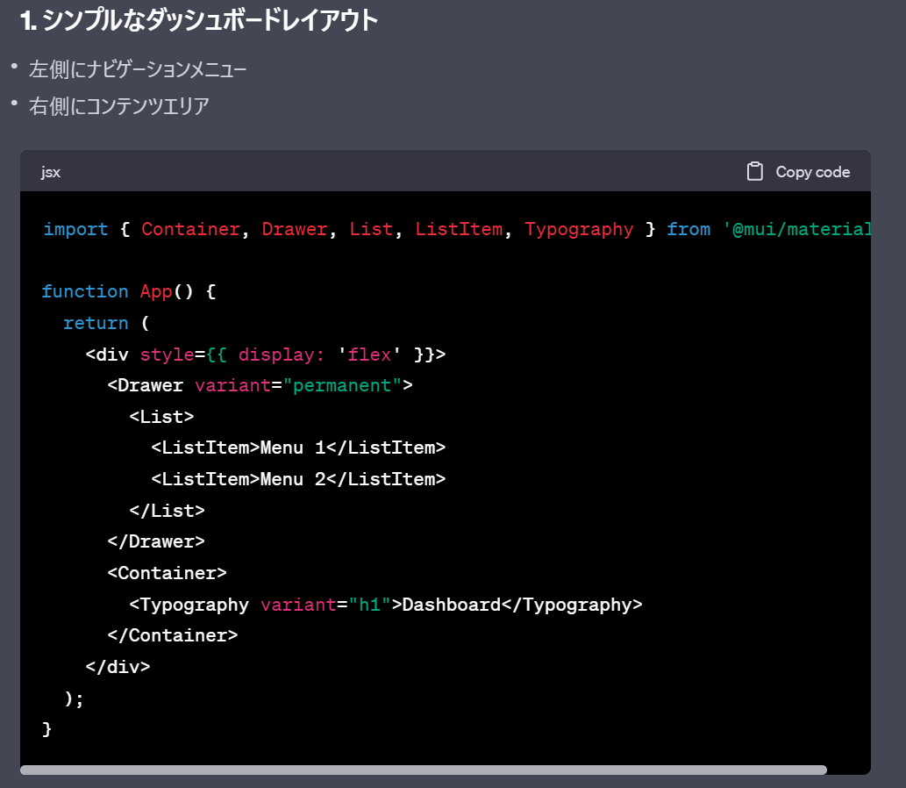Click the '@mui/material' module path
Screen dimensions: 906x788
tap(798, 229)
